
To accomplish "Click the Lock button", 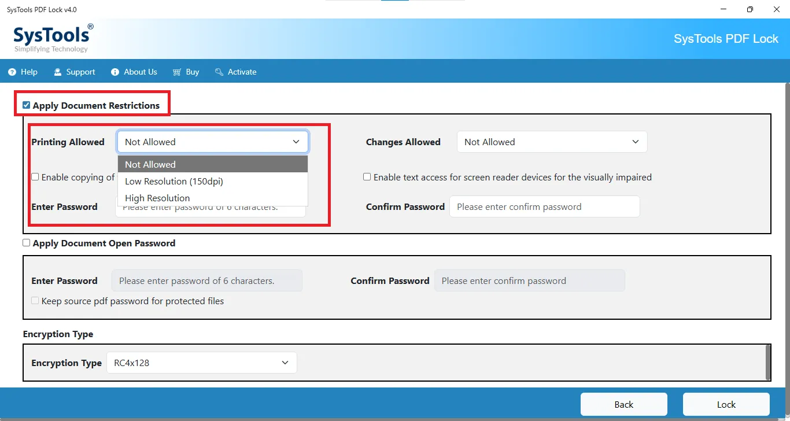I will pyautogui.click(x=726, y=404).
